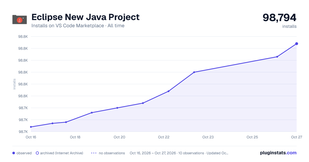Click the Oct 16 axis label
Viewport: 309px width, 162px height.
tap(31, 137)
